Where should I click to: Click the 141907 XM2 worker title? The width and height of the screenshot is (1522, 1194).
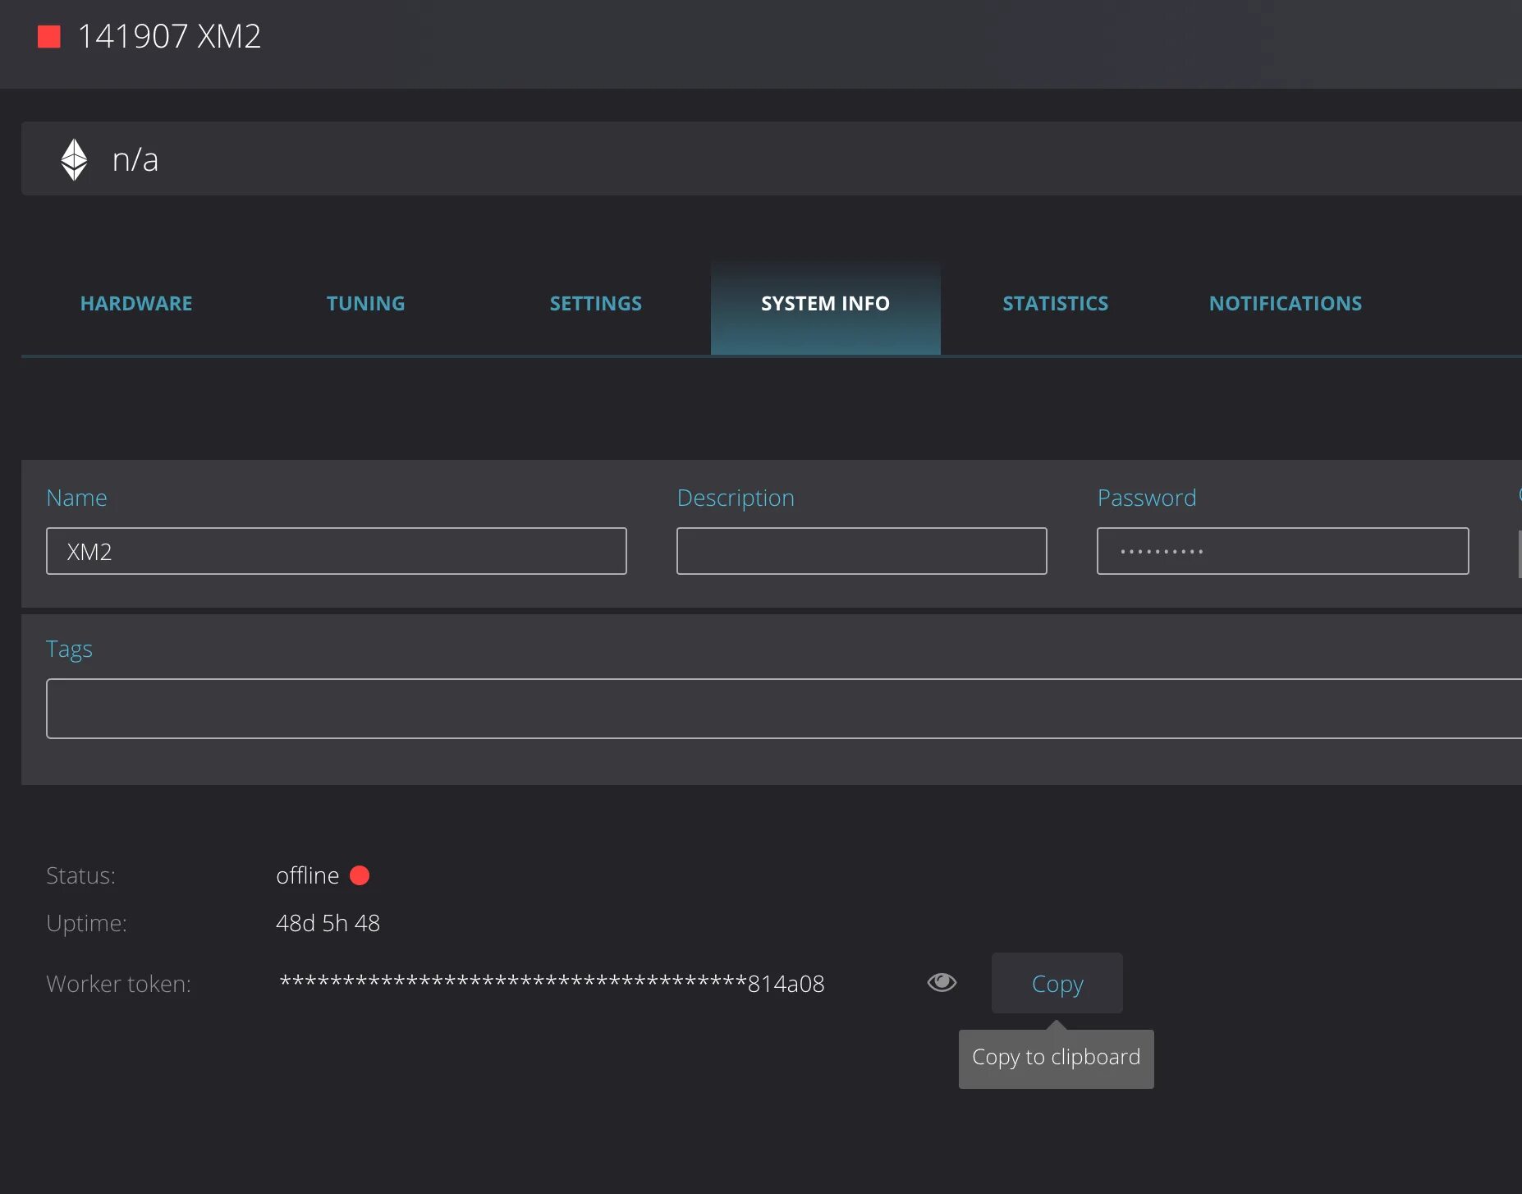pos(169,37)
